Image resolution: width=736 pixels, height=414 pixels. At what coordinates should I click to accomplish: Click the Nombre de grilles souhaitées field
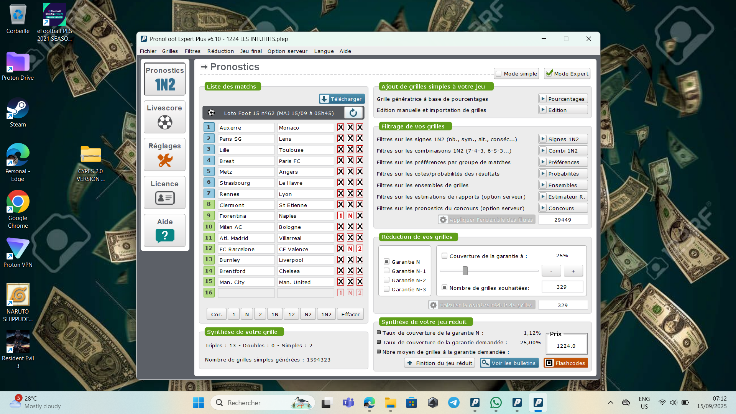(562, 287)
